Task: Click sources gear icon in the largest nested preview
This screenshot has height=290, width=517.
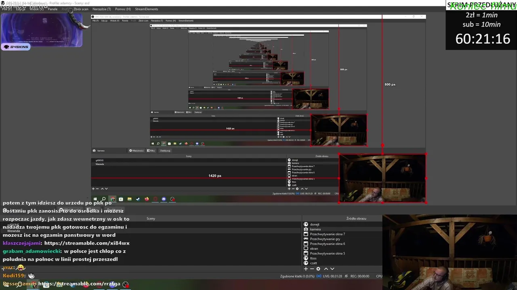Action: point(297,188)
